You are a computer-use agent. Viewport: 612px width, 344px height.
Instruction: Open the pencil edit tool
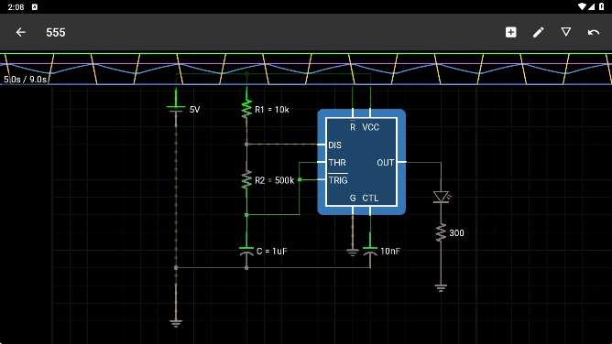pyautogui.click(x=538, y=32)
